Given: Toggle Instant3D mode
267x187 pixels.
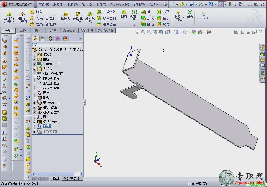Looking at the screenshot, I should [x=203, y=16].
